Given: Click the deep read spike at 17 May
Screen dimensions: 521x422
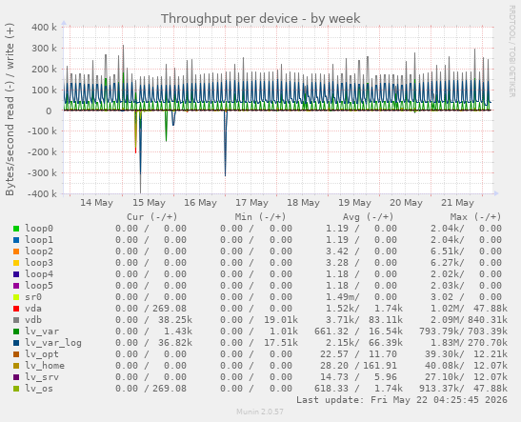Looking at the screenshot, I should (x=226, y=143).
